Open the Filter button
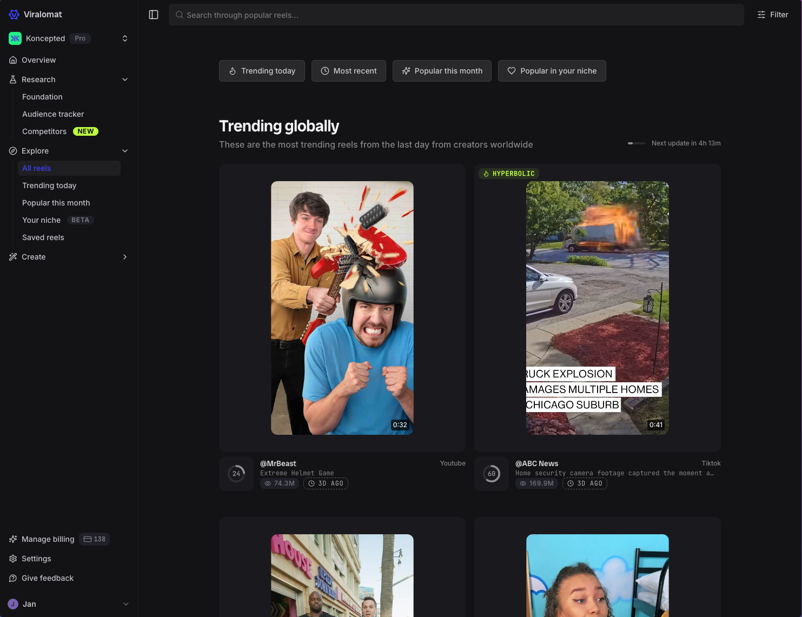The height and width of the screenshot is (617, 802). 773,15
